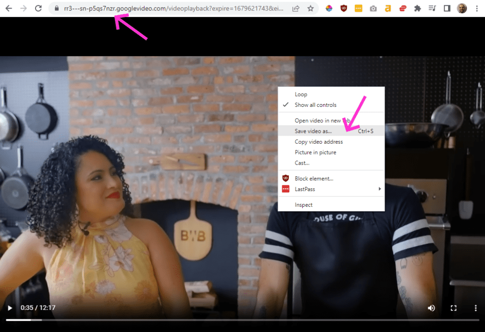The height and width of the screenshot is (332, 485).
Task: Select 'Save video as...' from context menu
Action: tap(313, 131)
